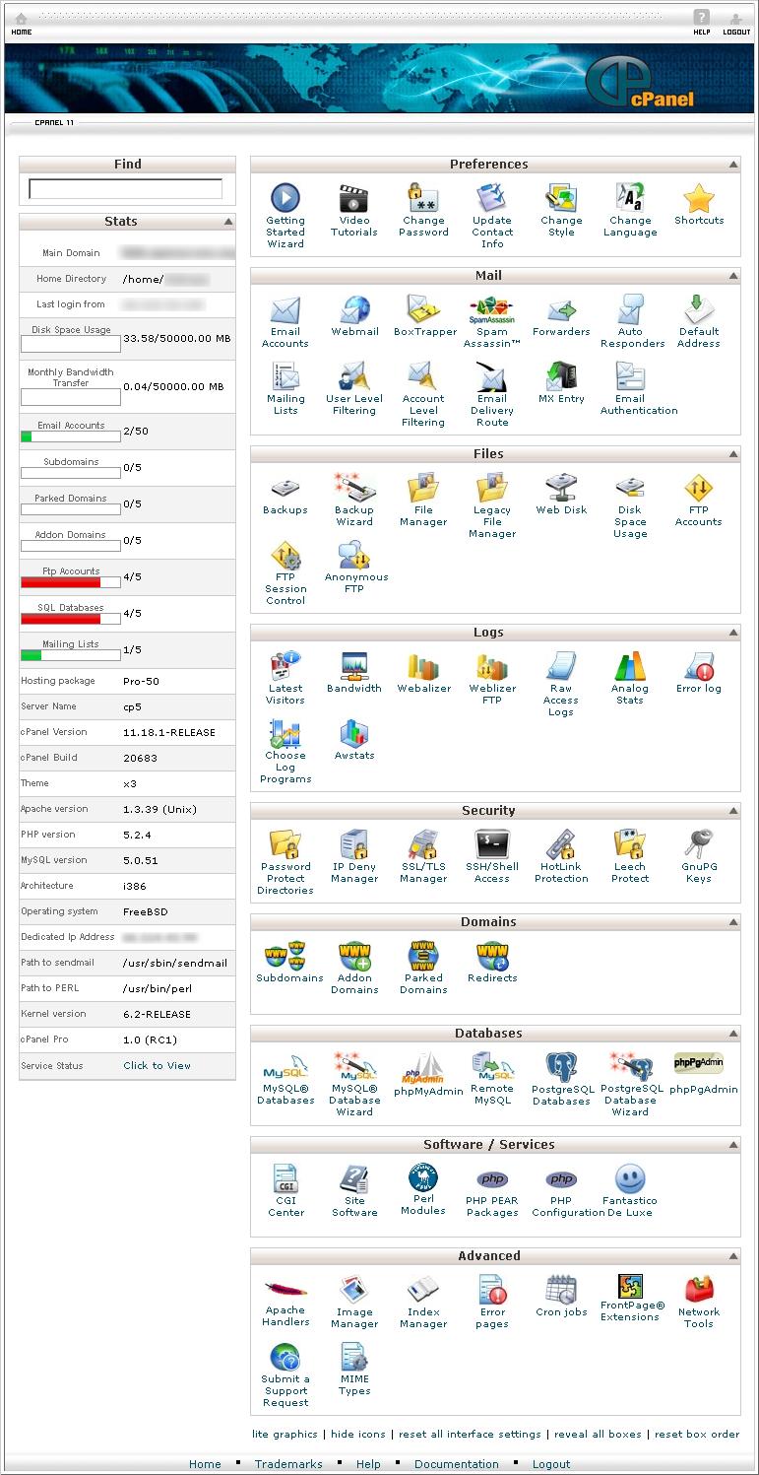The image size is (759, 1475).
Task: Click the Logout footer link
Action: [x=551, y=1464]
